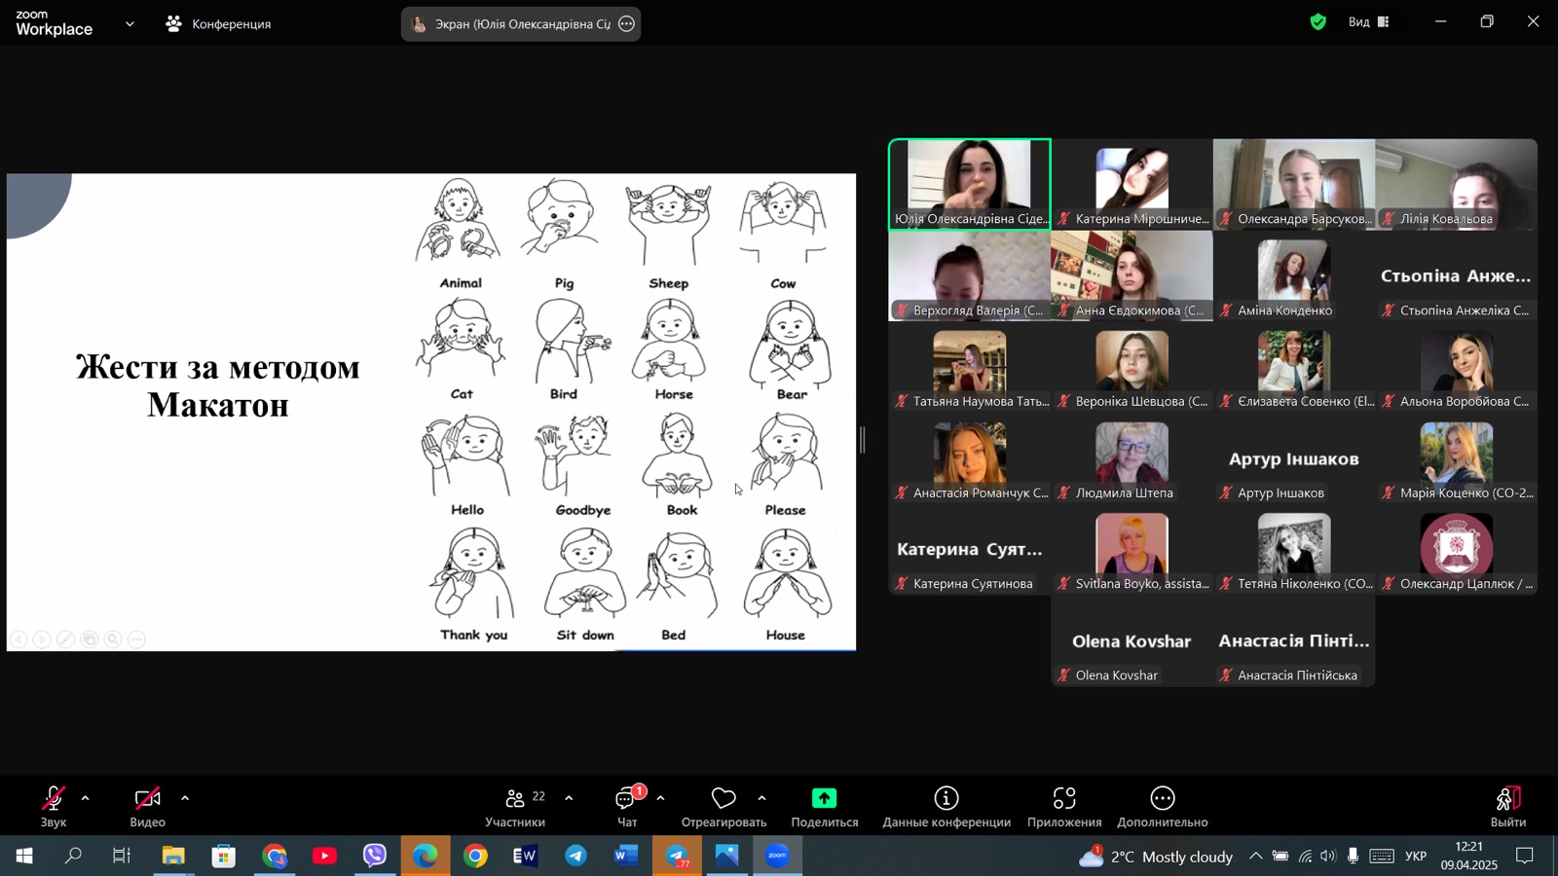The image size is (1558, 876).
Task: Open the conference information panel
Action: click(946, 807)
